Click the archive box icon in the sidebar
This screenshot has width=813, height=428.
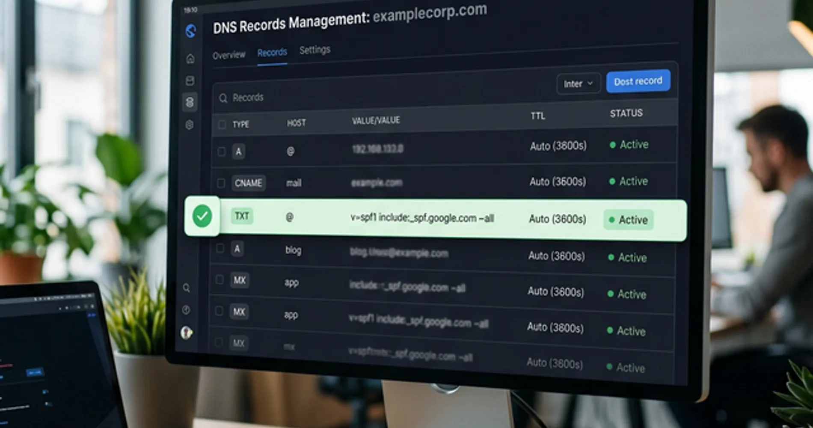tap(190, 80)
